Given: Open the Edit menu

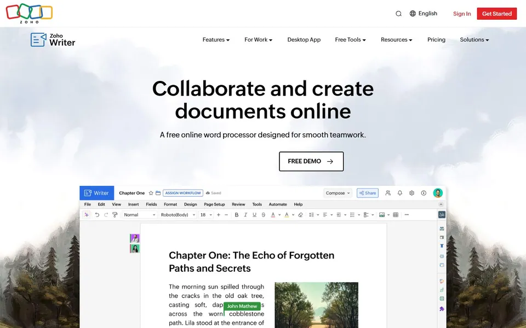Looking at the screenshot, I should tap(101, 204).
